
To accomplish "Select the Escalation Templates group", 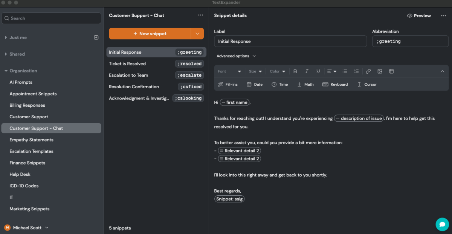I will [x=51, y=151].
